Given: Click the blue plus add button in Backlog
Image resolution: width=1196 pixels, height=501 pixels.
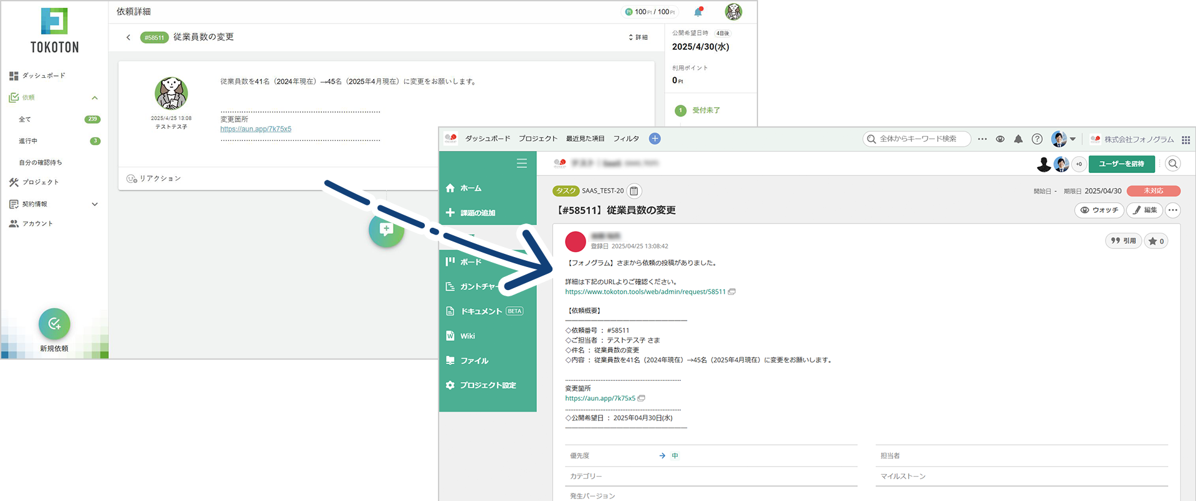Looking at the screenshot, I should coord(655,139).
